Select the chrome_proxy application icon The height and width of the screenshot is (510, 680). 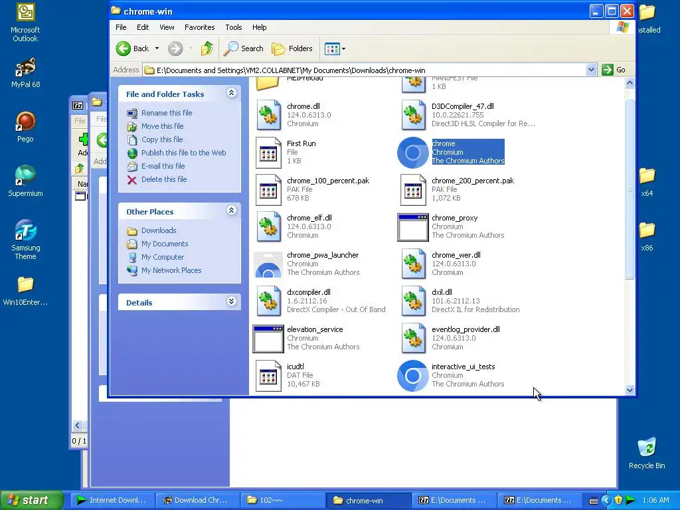point(413,227)
